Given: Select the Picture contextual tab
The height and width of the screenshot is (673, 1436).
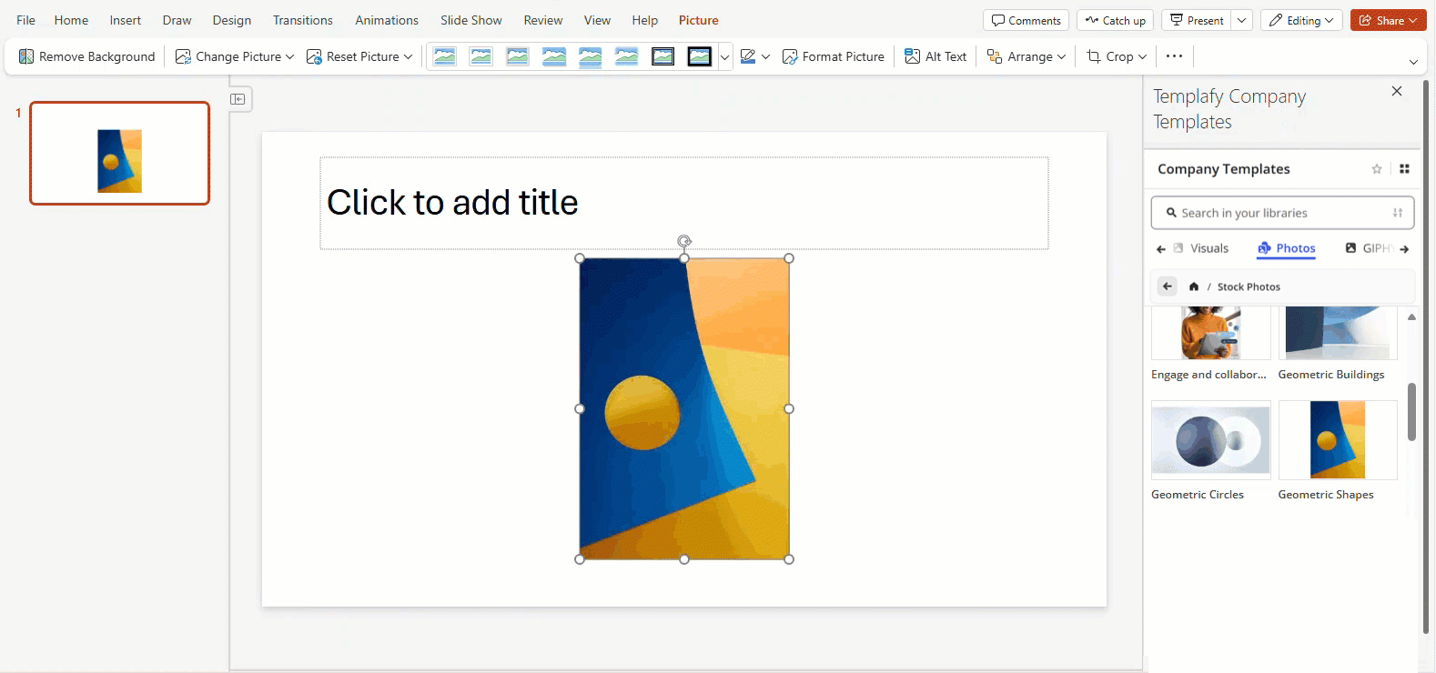Looking at the screenshot, I should coord(699,20).
